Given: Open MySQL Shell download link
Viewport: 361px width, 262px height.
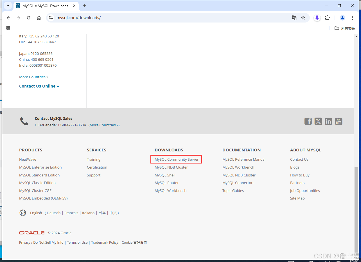Looking at the screenshot, I should [x=165, y=175].
